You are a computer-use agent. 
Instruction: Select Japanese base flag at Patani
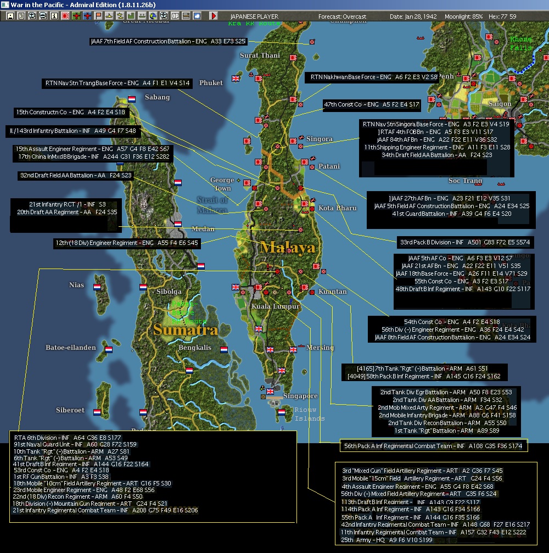click(305, 162)
